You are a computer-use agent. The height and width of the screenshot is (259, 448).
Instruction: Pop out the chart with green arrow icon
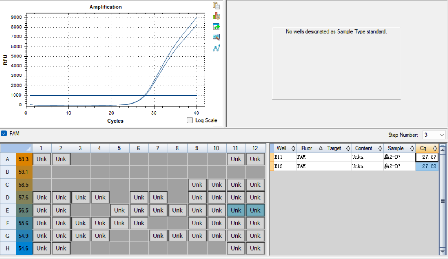[216, 27]
